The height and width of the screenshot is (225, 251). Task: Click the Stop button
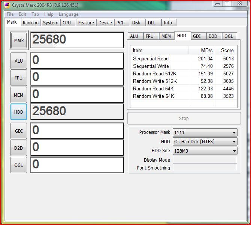(184, 118)
